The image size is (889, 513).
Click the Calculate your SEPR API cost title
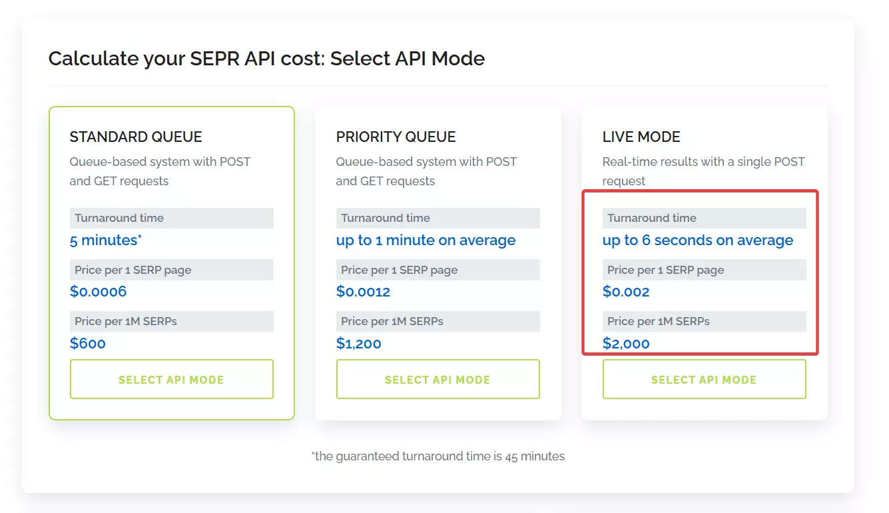tap(266, 59)
